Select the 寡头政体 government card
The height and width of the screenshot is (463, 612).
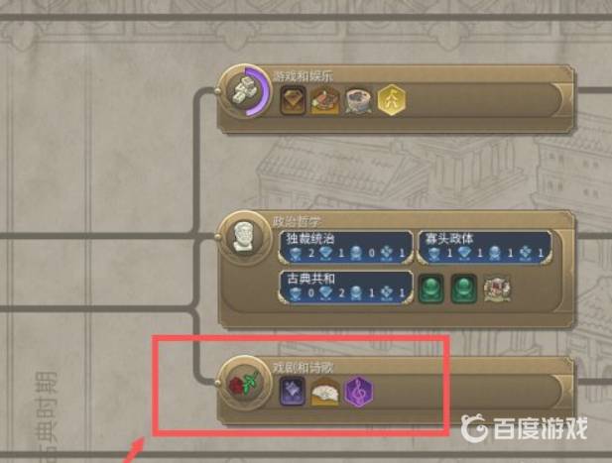pos(484,248)
